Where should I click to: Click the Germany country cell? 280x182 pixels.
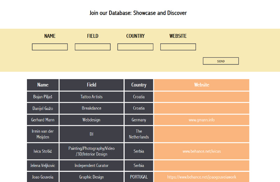click(139, 120)
